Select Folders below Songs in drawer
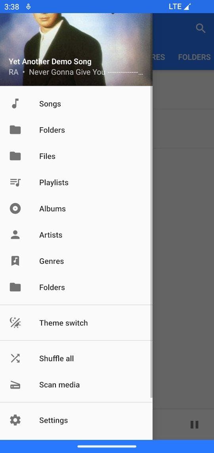This screenshot has width=214, height=453. point(76,130)
